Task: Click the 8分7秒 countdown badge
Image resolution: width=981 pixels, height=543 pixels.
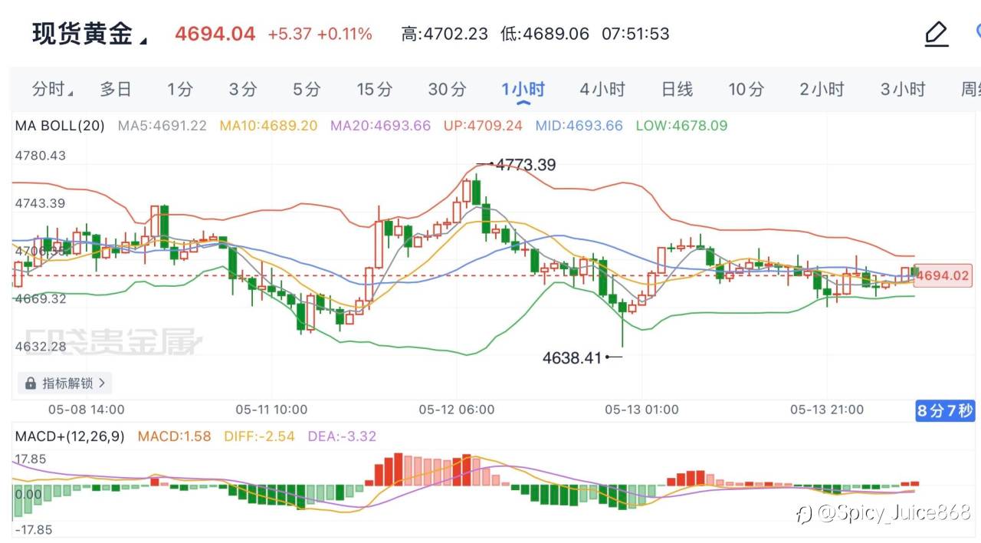Action: click(946, 411)
